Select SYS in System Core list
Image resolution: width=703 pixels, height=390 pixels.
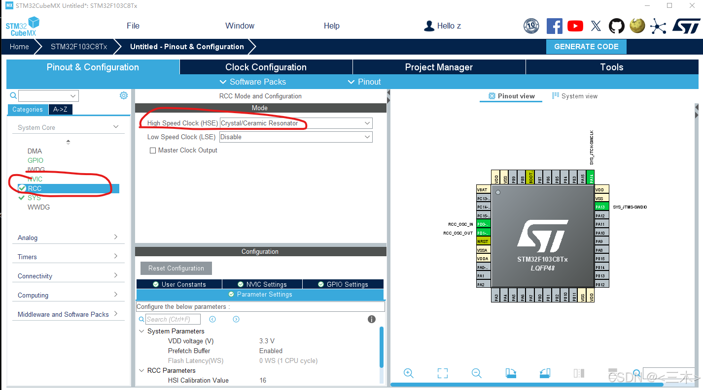pyautogui.click(x=34, y=198)
